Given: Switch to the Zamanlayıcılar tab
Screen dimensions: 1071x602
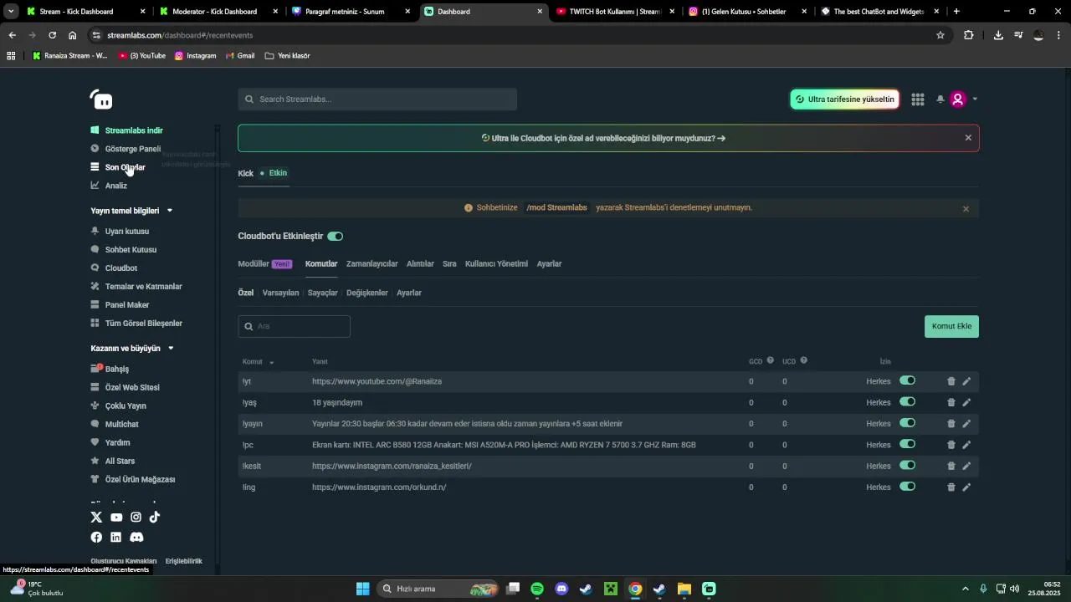Looking at the screenshot, I should pyautogui.click(x=372, y=264).
